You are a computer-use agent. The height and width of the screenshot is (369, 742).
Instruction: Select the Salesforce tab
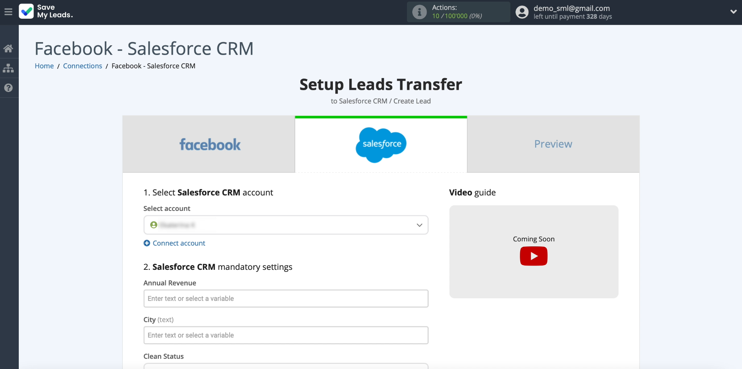381,144
